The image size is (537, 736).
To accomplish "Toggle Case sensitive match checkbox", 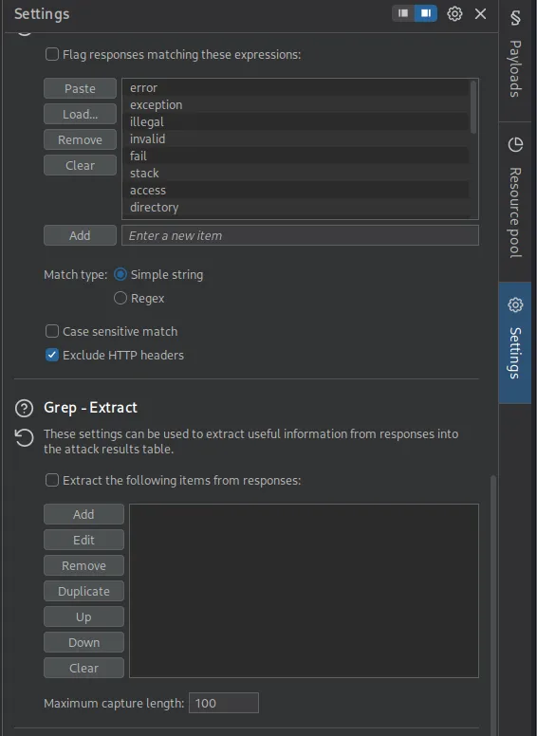I will click(x=52, y=331).
